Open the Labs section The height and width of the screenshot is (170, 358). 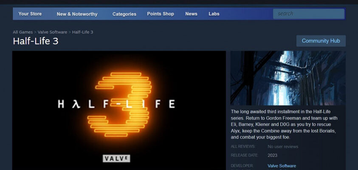(214, 14)
